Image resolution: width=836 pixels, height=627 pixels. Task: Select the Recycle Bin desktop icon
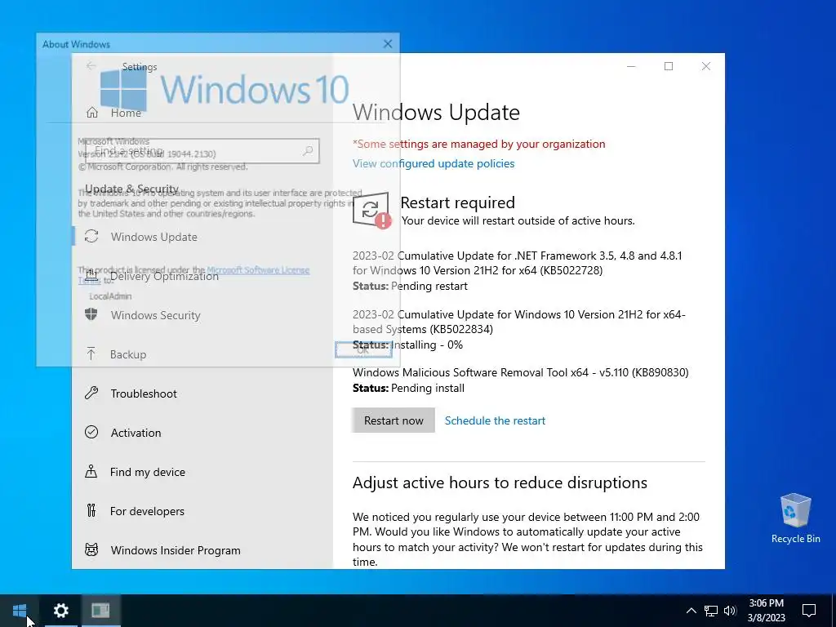click(795, 518)
